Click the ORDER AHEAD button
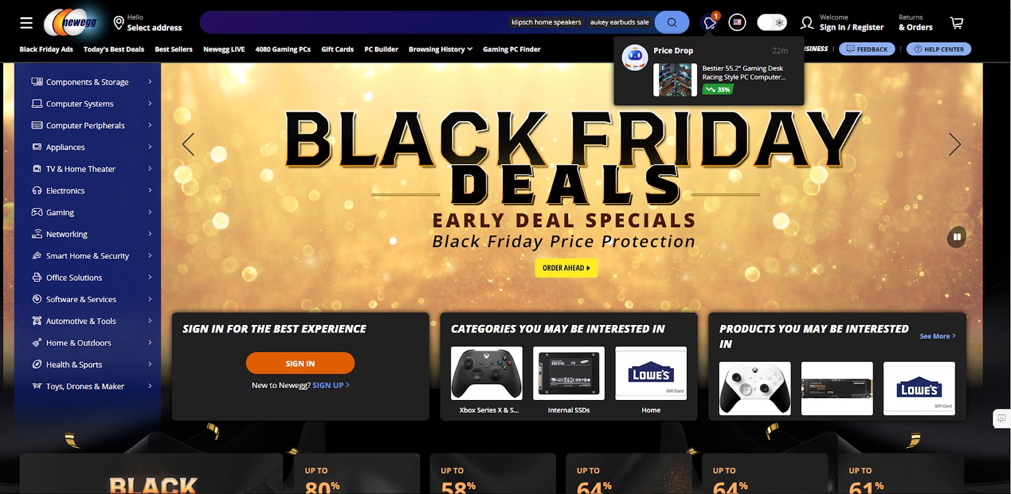Screen dimensions: 1011x494 pyautogui.click(x=566, y=268)
